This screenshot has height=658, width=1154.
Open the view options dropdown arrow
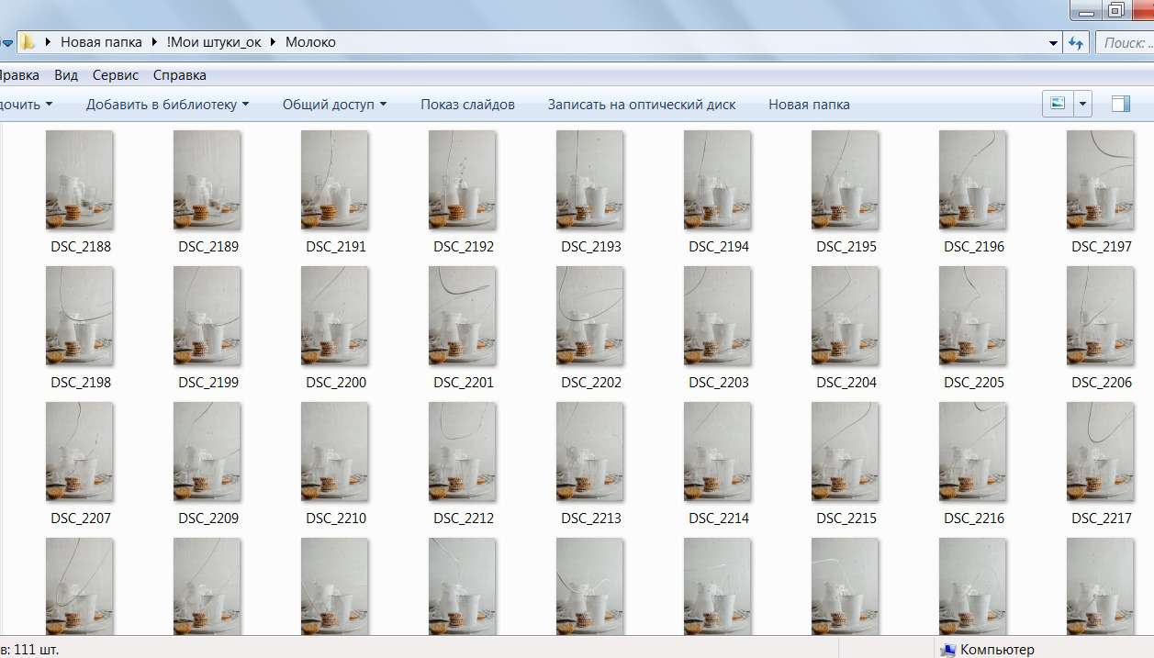(x=1083, y=104)
